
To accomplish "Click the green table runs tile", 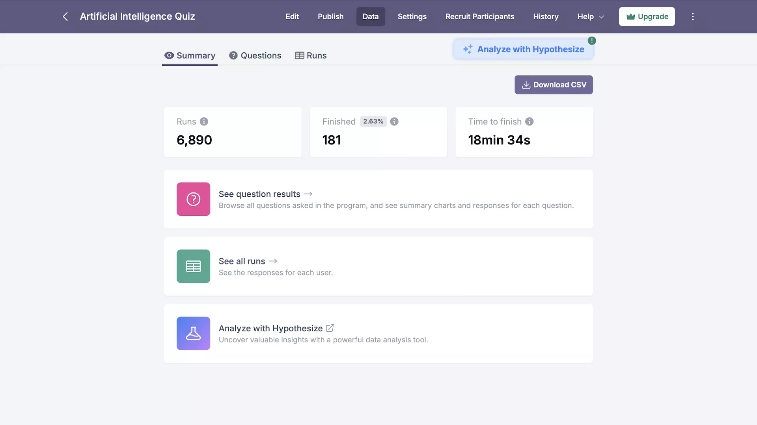I will coord(193,266).
